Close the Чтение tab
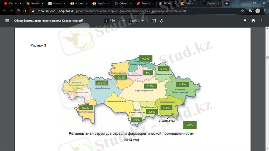The width and height of the screenshot is (269, 151). pos(43,3)
